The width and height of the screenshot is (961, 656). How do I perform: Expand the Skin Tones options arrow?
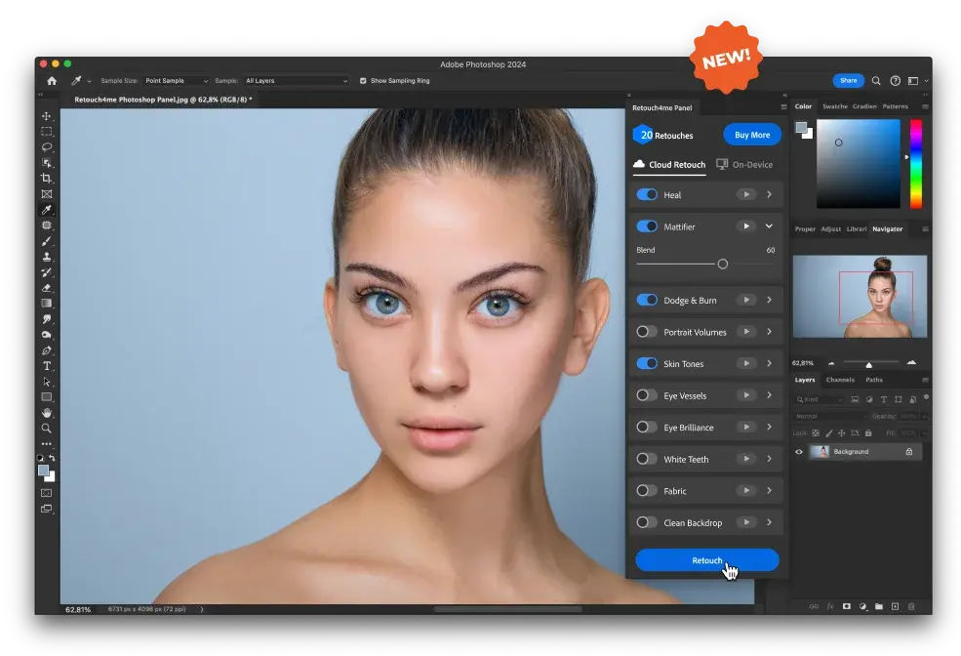pyautogui.click(x=769, y=364)
